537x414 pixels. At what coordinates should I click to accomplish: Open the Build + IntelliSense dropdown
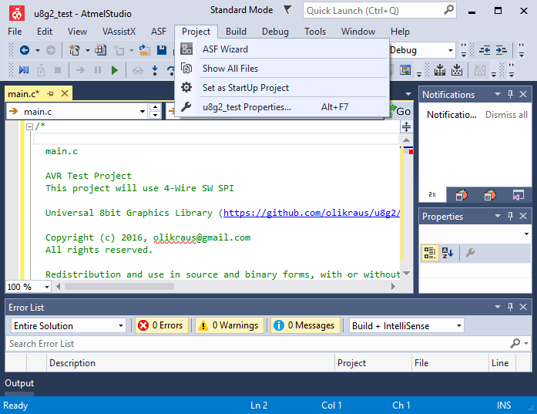tap(406, 325)
